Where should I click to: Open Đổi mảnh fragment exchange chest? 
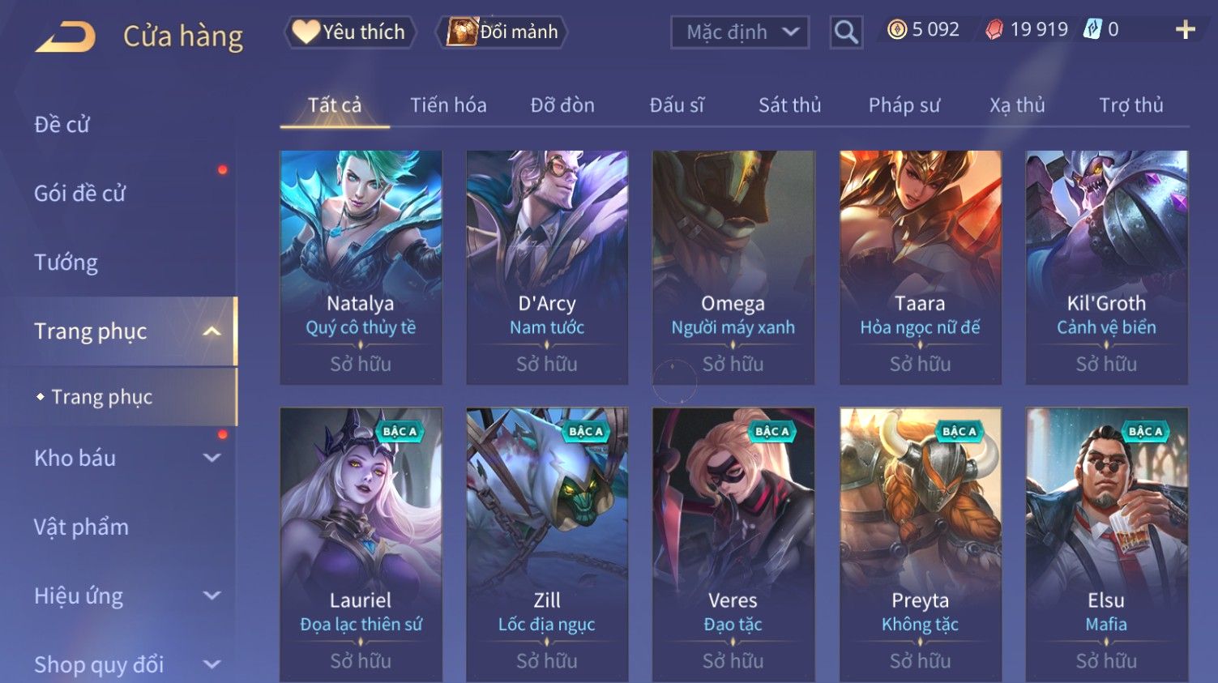click(502, 32)
